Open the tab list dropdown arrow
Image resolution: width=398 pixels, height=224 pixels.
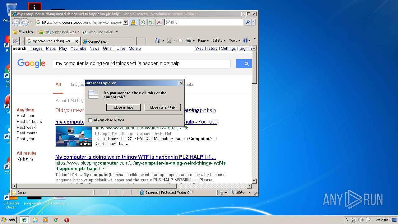click(x=22, y=41)
